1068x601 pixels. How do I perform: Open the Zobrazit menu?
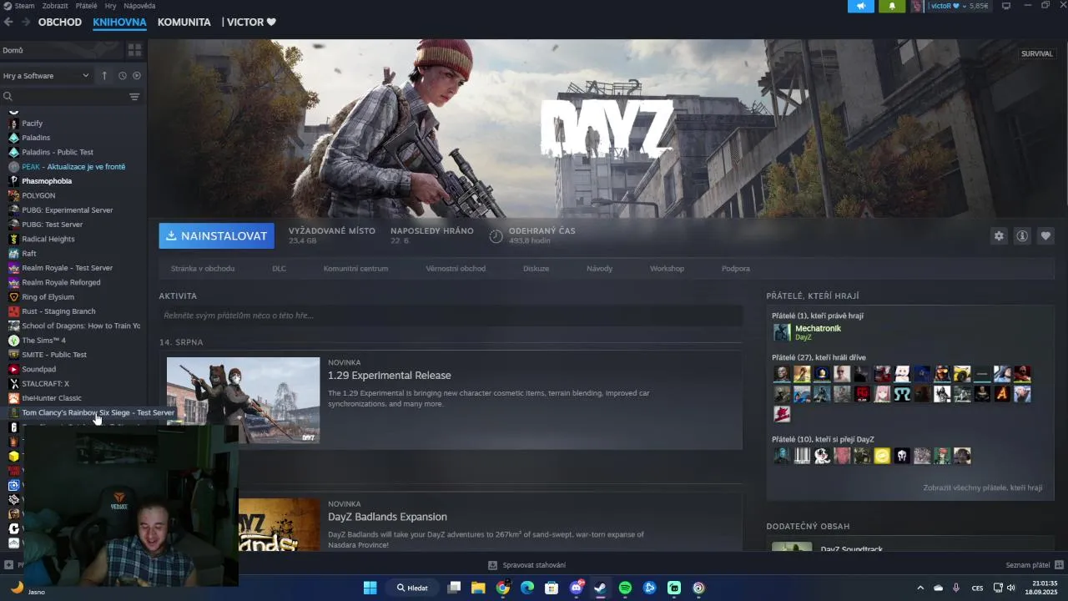(55, 6)
